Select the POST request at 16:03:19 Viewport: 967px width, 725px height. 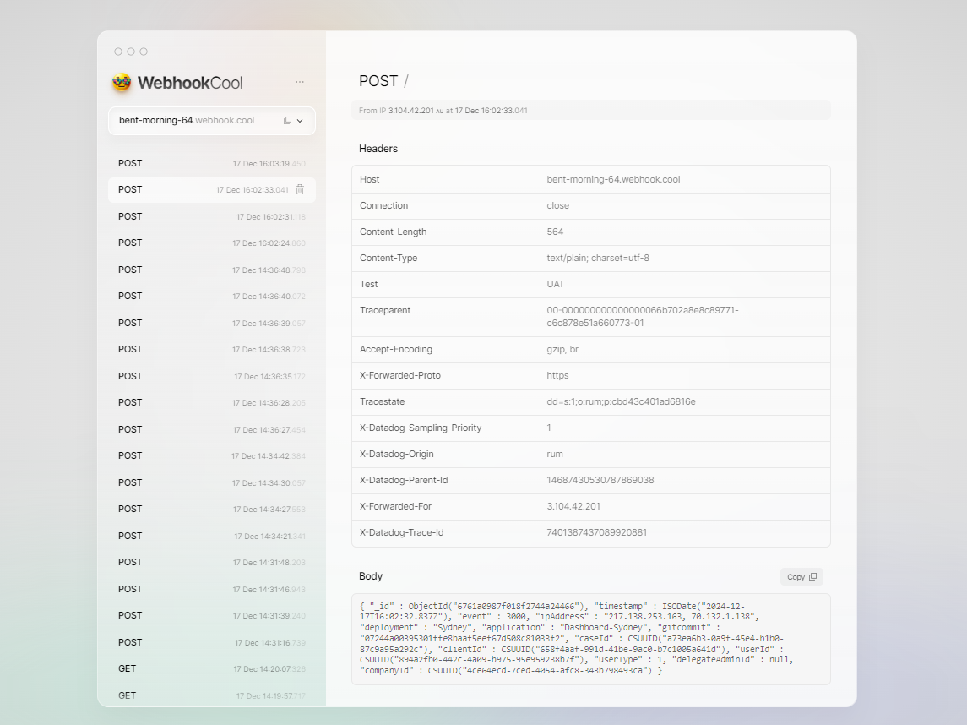[211, 164]
